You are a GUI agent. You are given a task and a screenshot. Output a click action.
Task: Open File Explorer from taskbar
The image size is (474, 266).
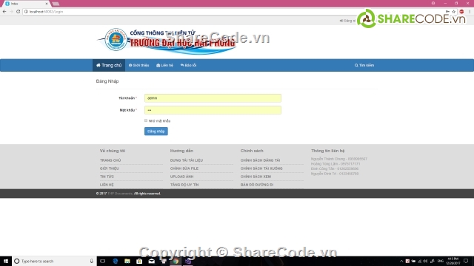[x=127, y=261]
